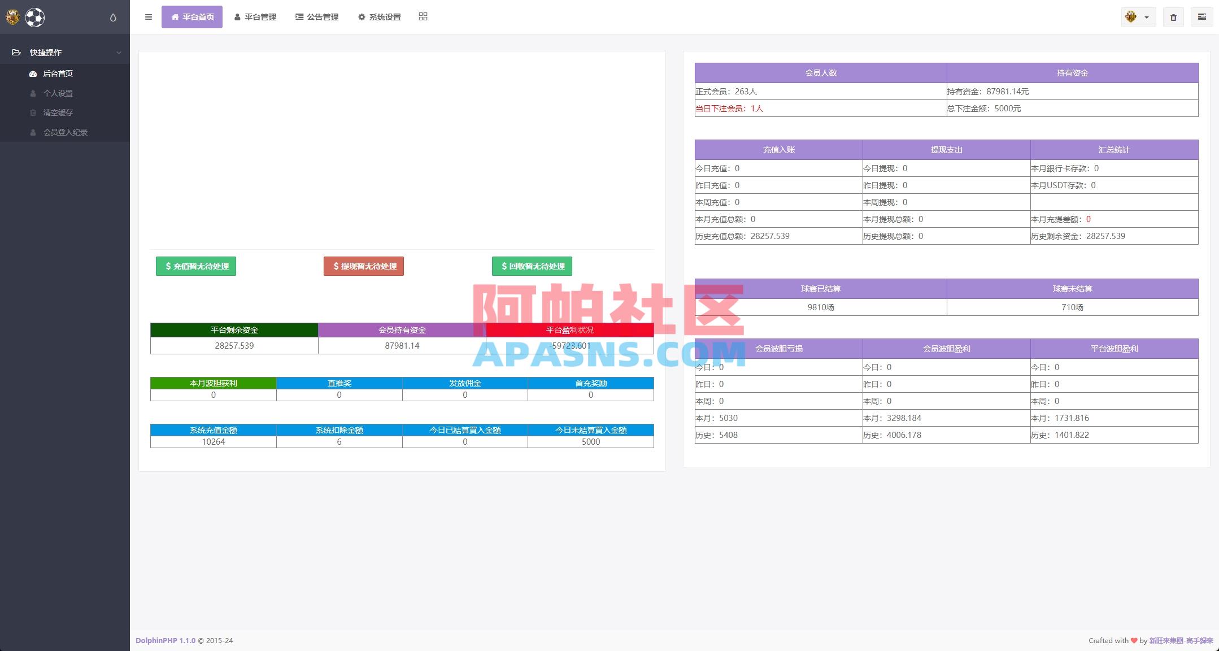
Task: Click the soccer ball logo icon
Action: click(35, 18)
